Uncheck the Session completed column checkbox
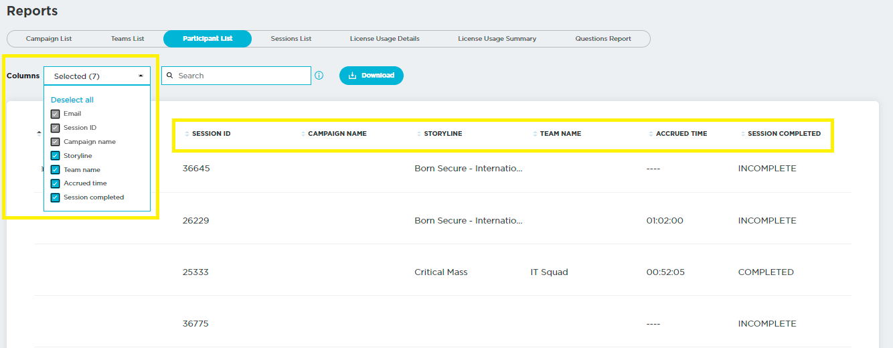Screen dimensions: 893x348 pyautogui.click(x=56, y=197)
